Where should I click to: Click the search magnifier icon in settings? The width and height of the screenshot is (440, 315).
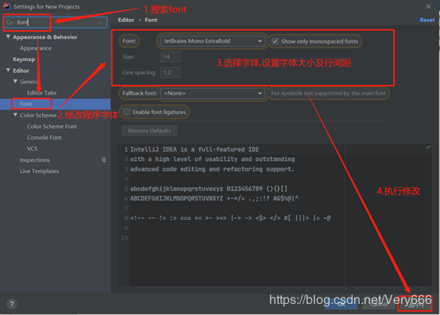(x=10, y=22)
